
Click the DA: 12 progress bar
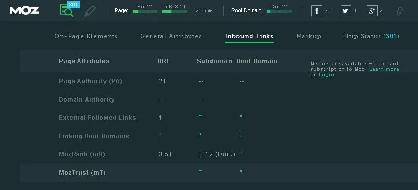tap(279, 11)
